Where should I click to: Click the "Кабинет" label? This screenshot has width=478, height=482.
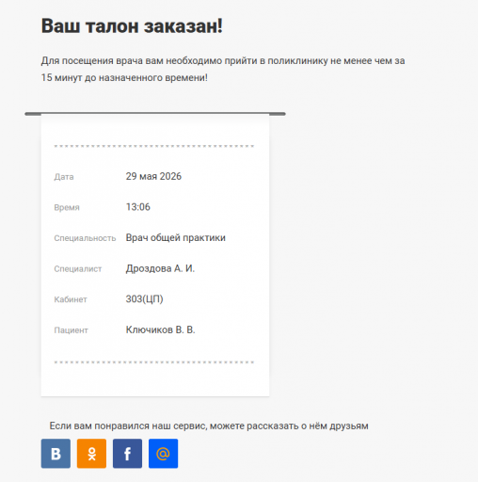pos(71,299)
